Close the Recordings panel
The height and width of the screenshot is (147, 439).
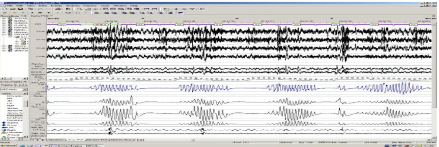pyautogui.click(x=25, y=16)
